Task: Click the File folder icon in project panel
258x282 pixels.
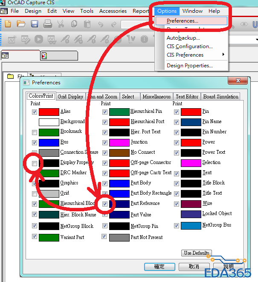Action: 10,76
